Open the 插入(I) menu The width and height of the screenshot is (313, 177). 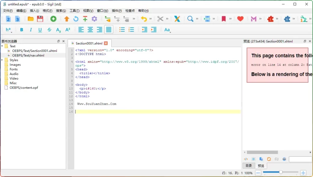click(34, 11)
